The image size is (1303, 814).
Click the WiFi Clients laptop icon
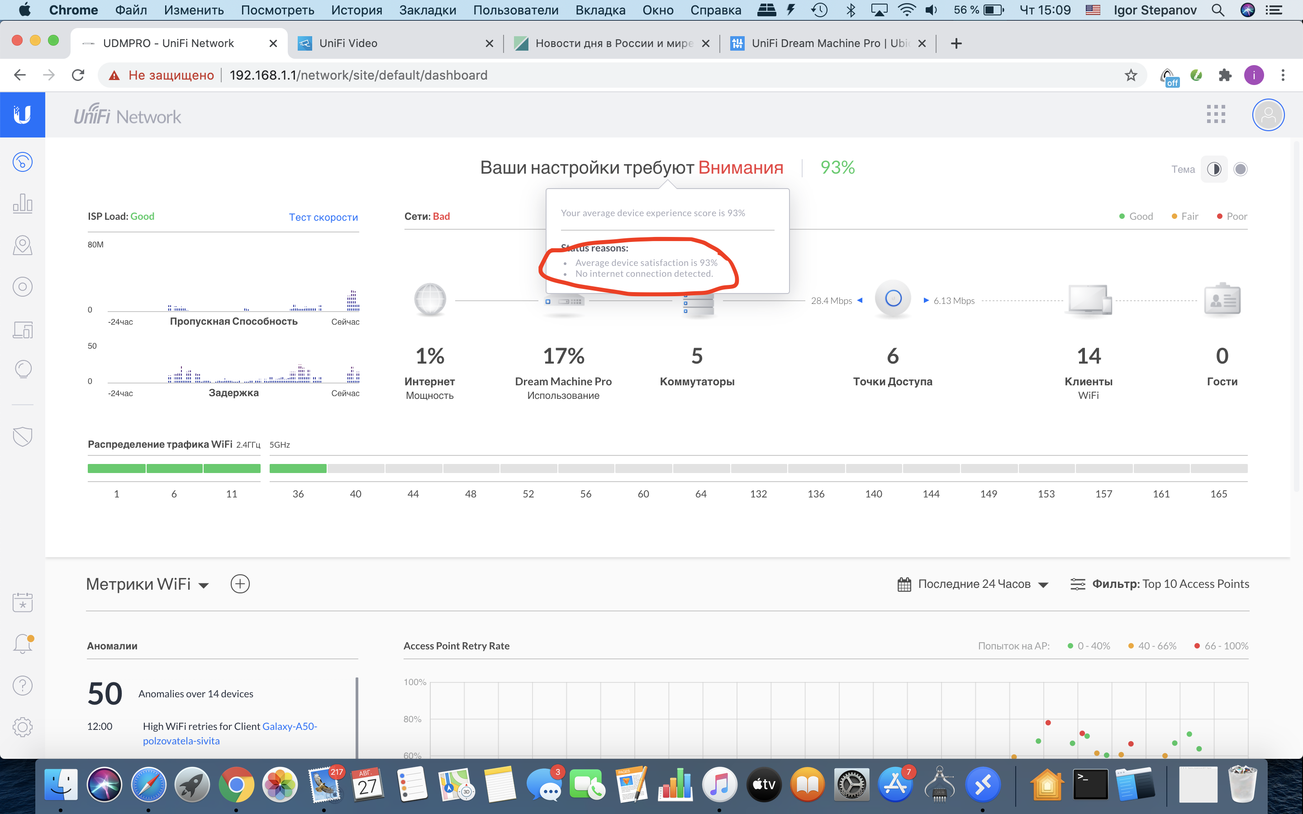(x=1089, y=299)
